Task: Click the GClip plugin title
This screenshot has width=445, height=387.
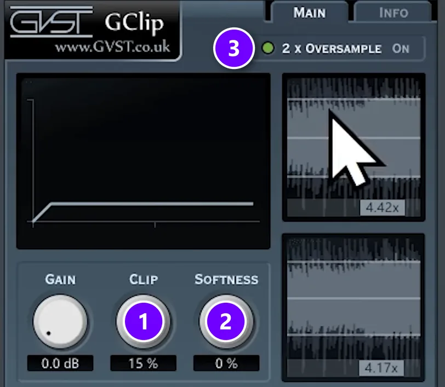Action: (134, 23)
